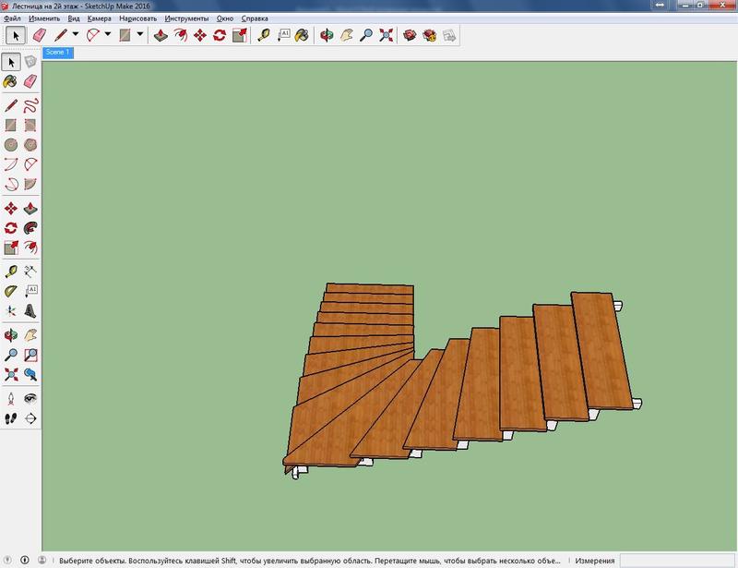
Task: Open the line tool dropdown arrow
Action: click(x=76, y=35)
